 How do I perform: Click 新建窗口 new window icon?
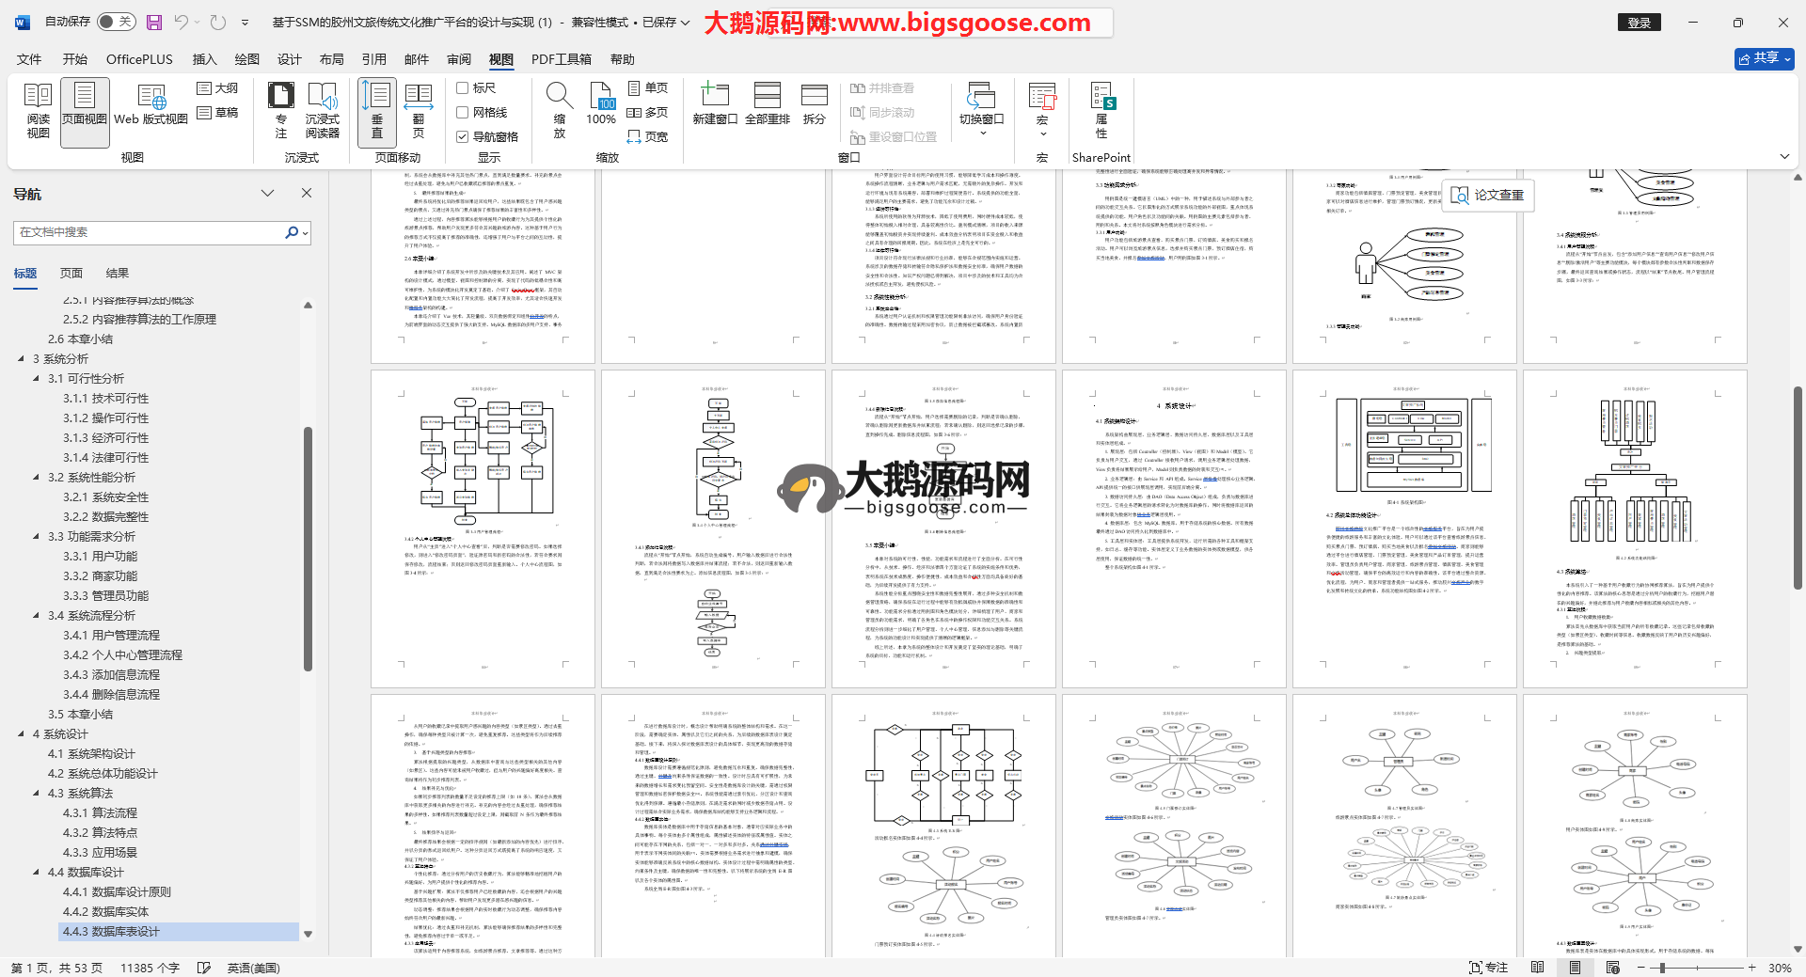[714, 105]
